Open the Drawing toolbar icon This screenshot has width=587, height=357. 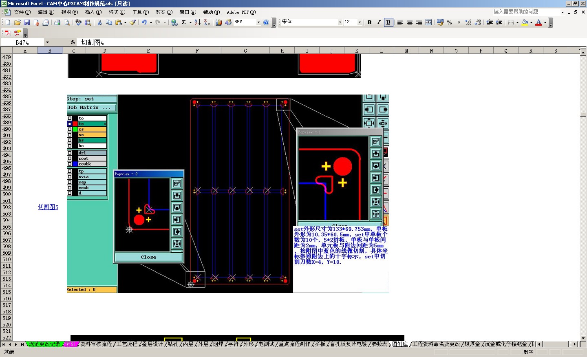point(228,22)
